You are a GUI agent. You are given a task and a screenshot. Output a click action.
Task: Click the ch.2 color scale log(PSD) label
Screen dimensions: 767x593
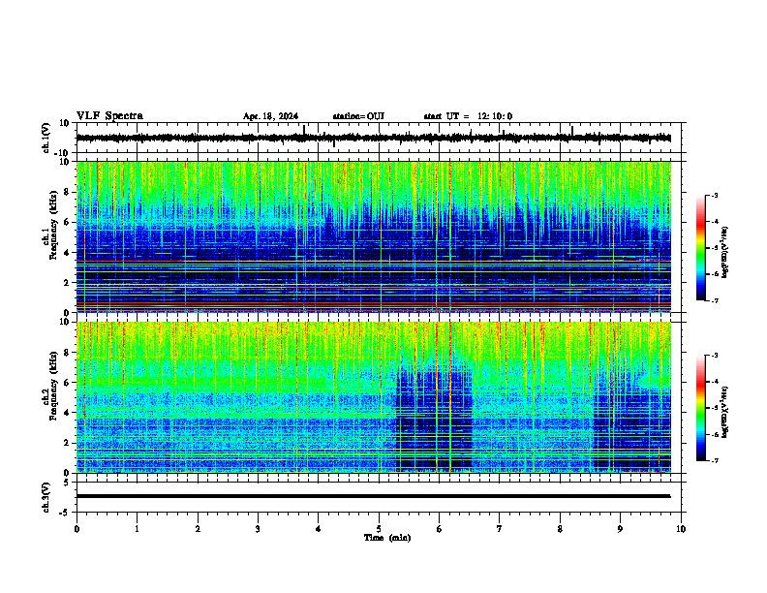[x=724, y=412]
